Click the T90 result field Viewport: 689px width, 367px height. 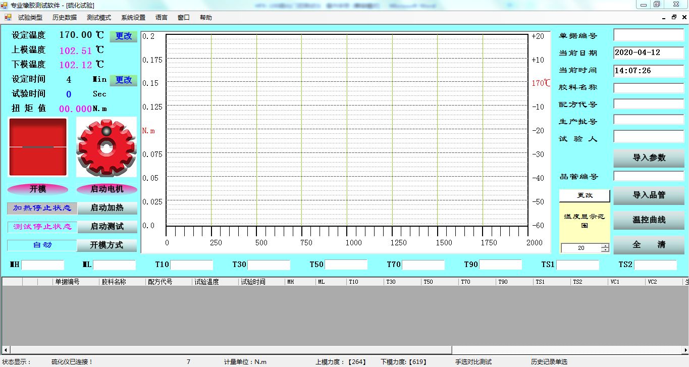[x=501, y=265]
